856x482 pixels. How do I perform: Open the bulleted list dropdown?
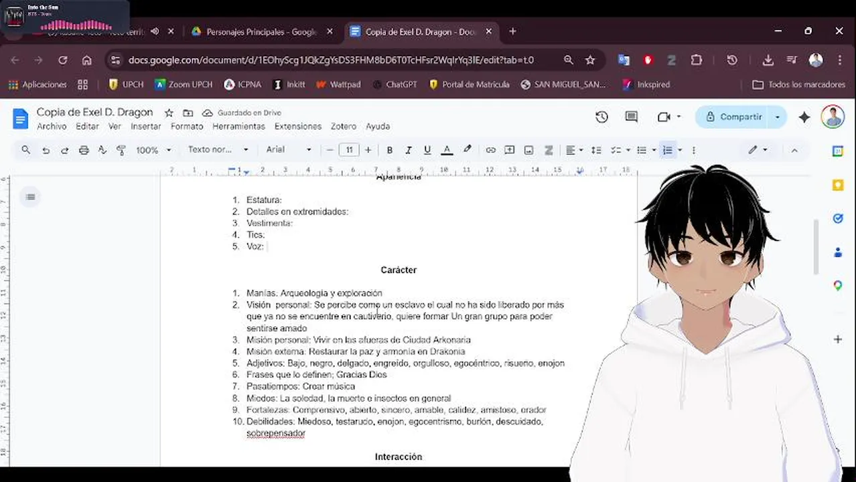point(646,150)
